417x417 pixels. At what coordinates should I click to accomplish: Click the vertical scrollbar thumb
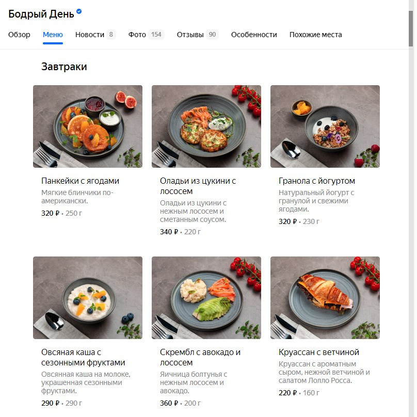411,29
